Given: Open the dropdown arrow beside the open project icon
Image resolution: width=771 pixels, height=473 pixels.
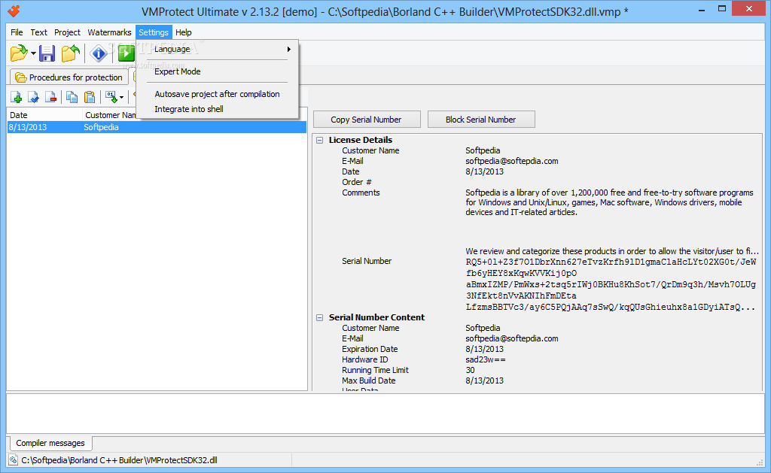Looking at the screenshot, I should click(33, 53).
